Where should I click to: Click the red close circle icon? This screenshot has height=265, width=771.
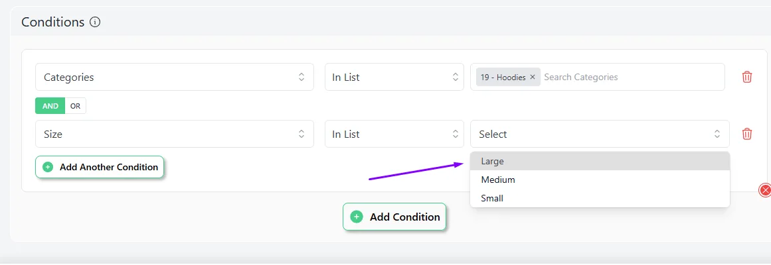[765, 191]
